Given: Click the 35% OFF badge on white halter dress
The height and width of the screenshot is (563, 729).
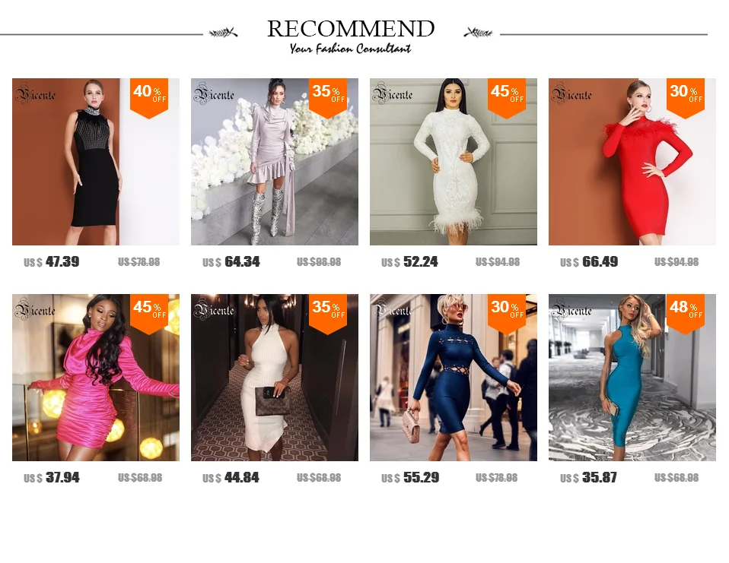Looking at the screenshot, I should click(328, 314).
